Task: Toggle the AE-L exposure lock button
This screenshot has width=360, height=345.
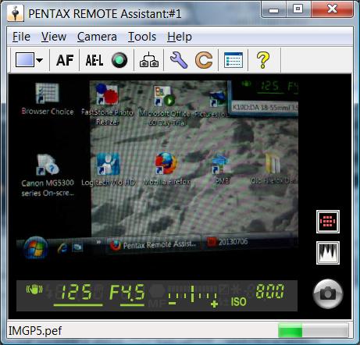Action: click(x=94, y=60)
